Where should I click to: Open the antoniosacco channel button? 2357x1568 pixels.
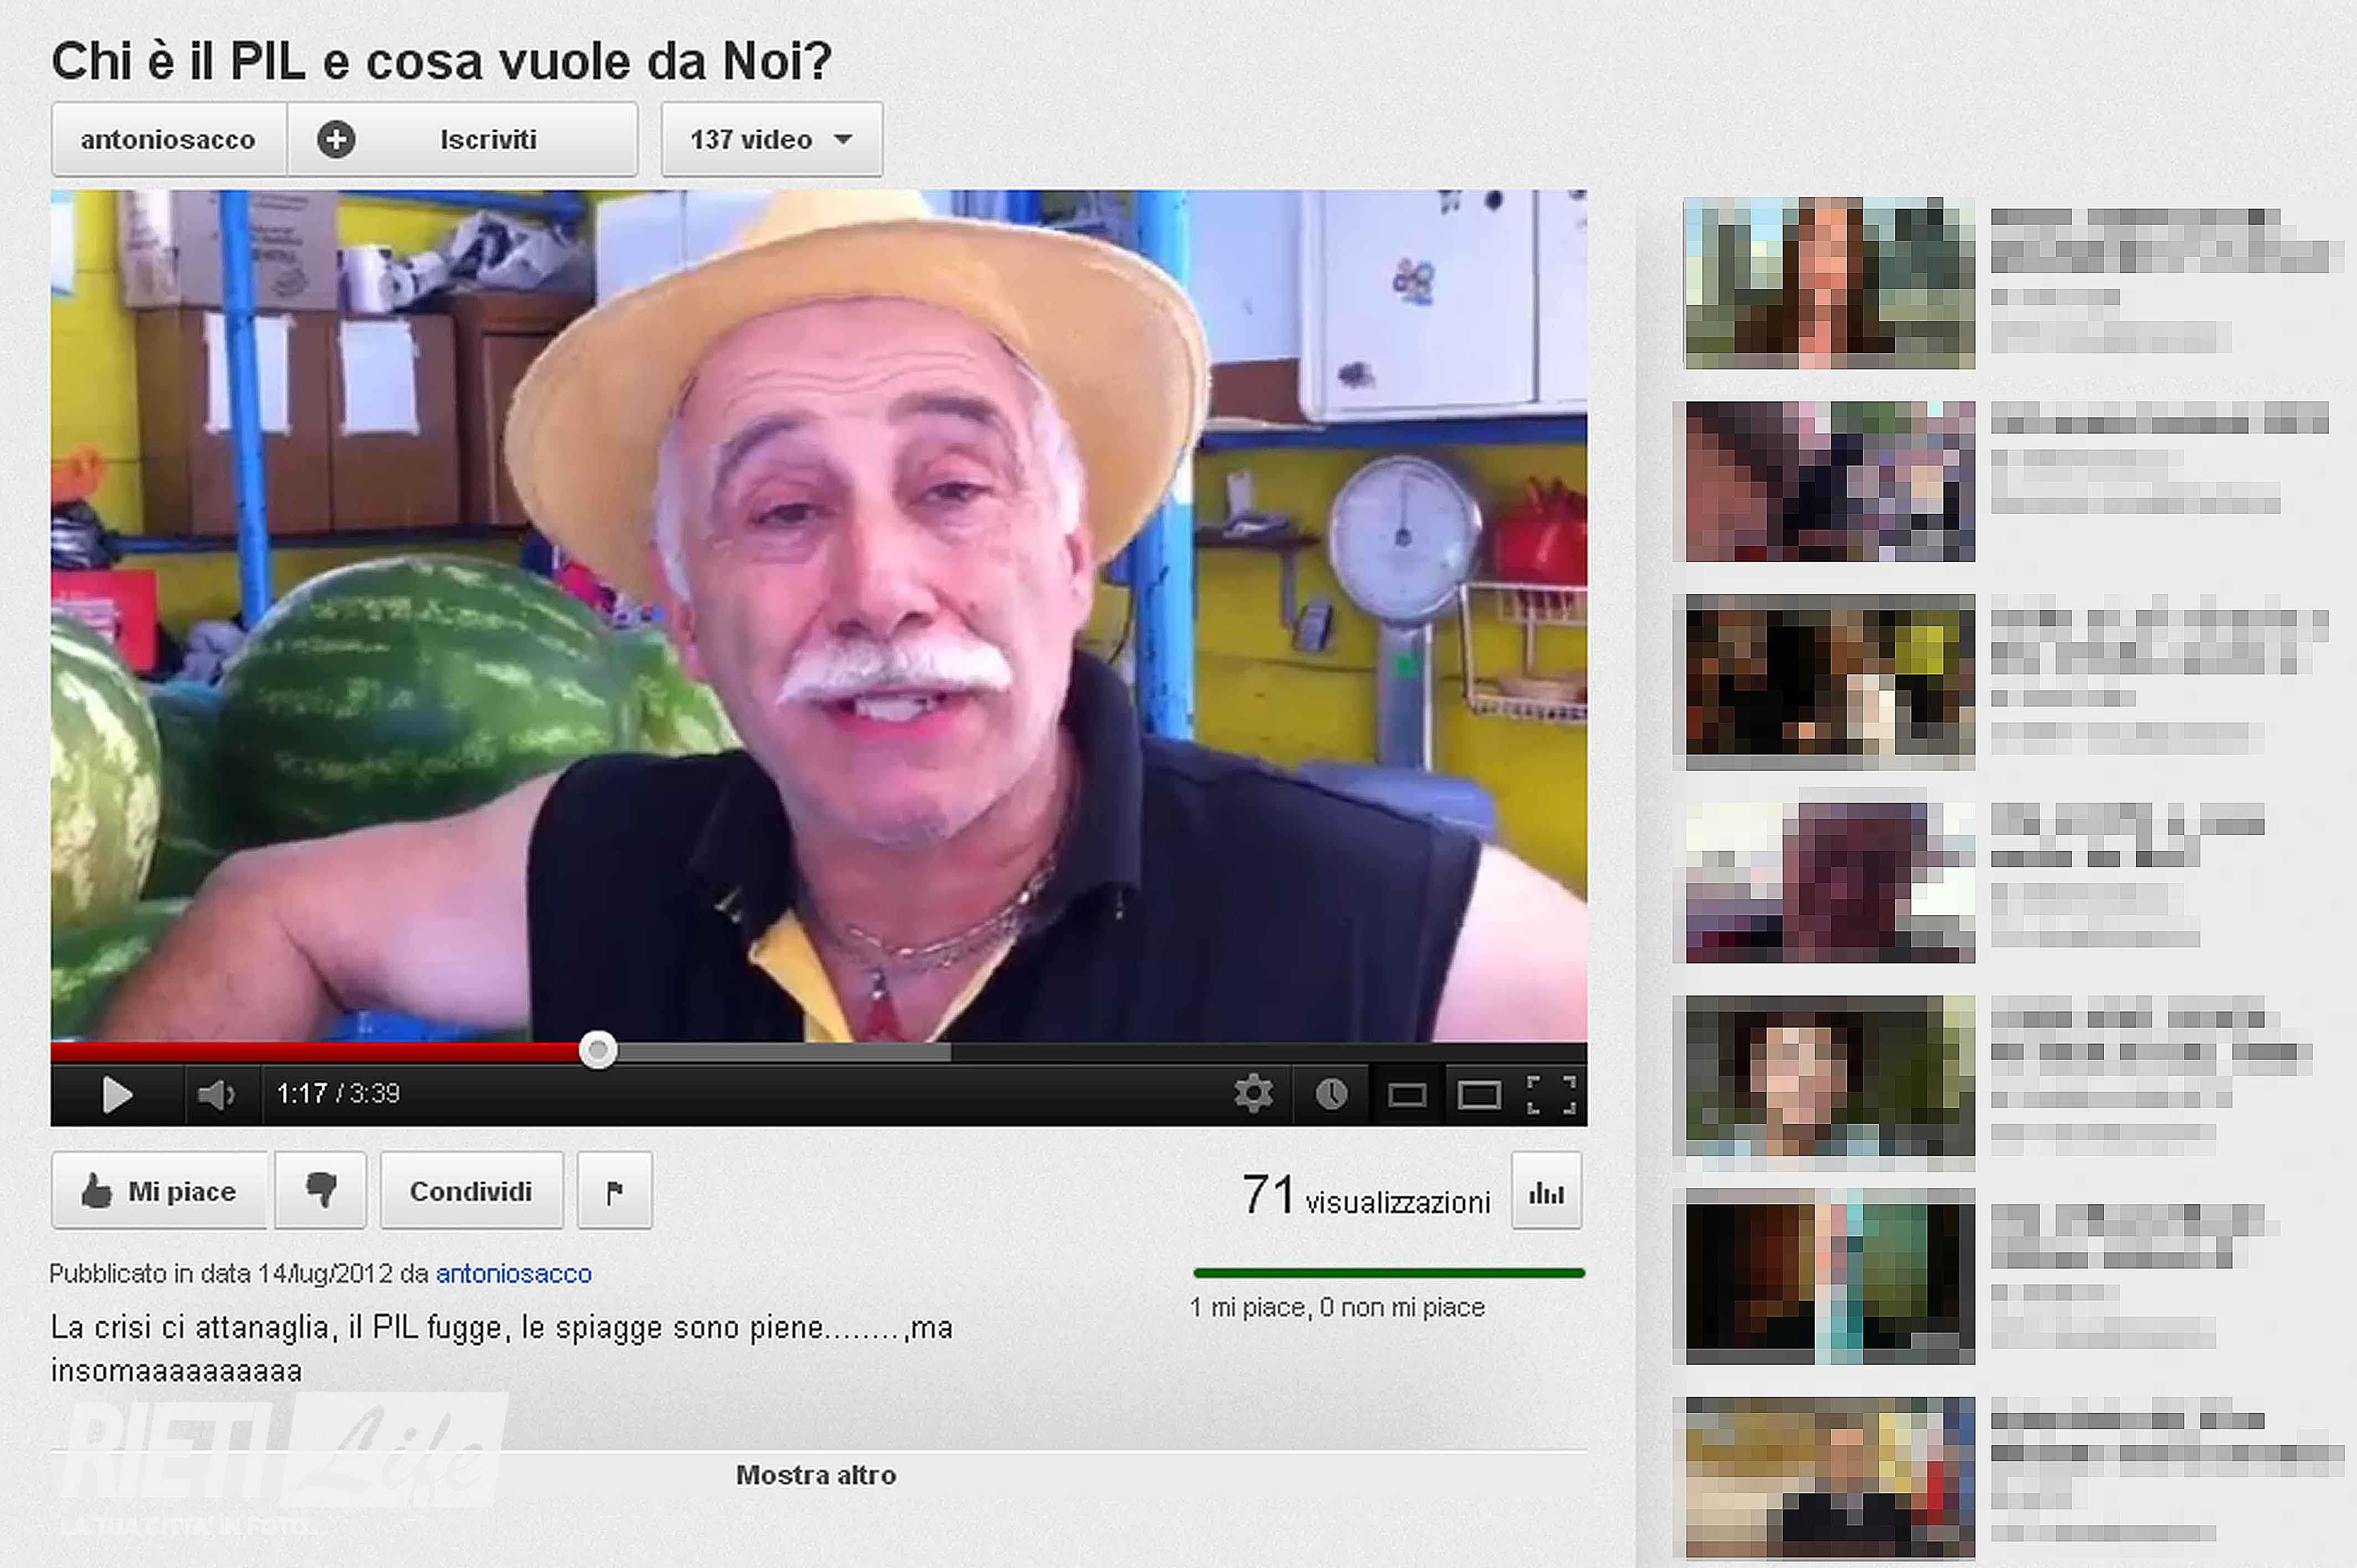168,140
